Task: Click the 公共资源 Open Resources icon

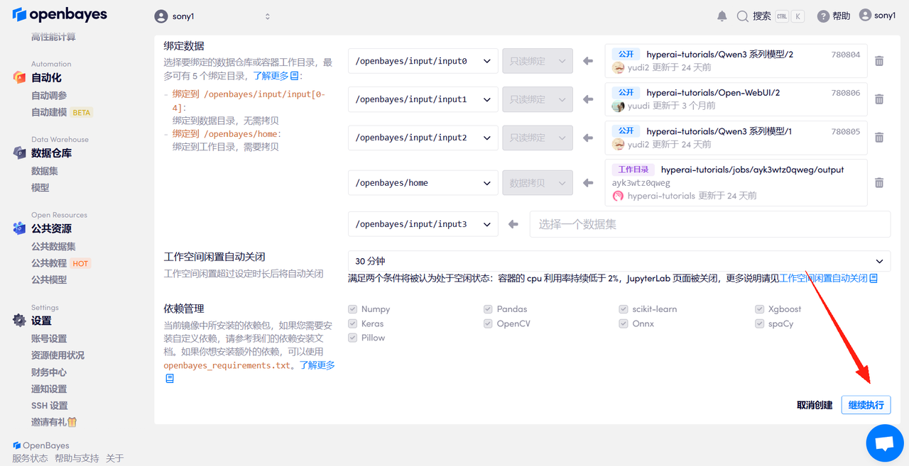Action: pyautogui.click(x=20, y=228)
